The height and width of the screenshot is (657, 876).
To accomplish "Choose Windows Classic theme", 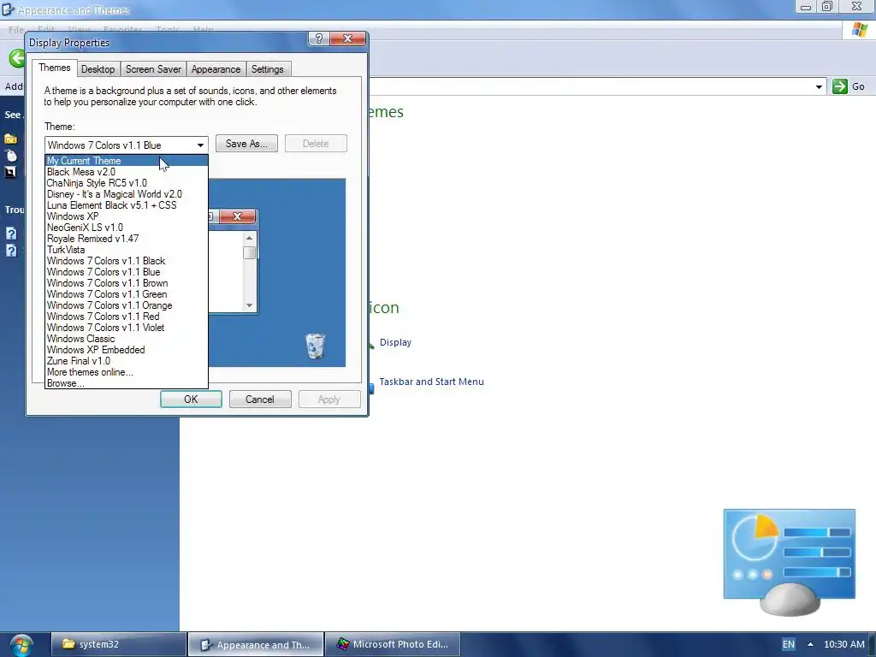I will [x=127, y=339].
